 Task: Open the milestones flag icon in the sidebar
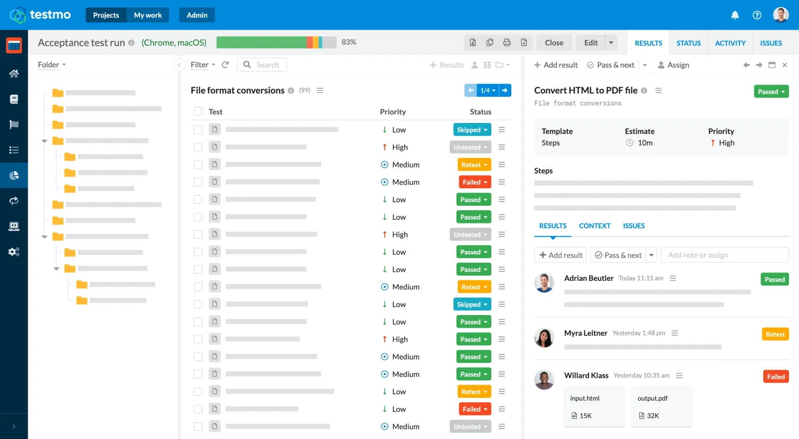(x=14, y=125)
